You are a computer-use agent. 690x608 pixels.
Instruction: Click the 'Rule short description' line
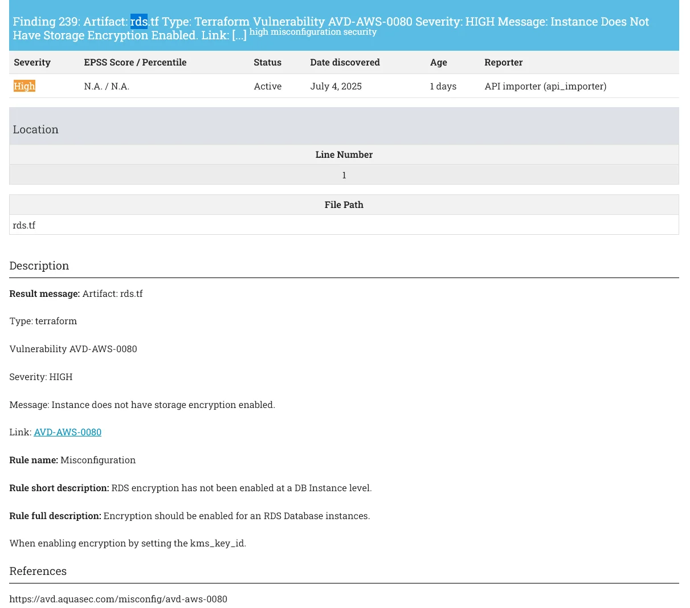[190, 488]
